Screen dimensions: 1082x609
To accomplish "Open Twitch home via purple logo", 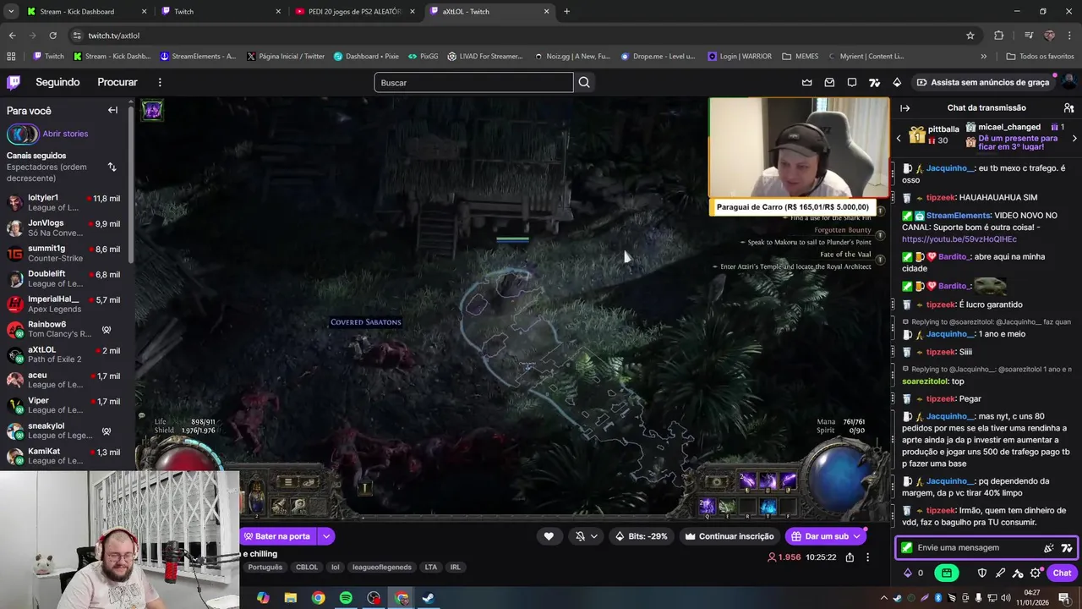I will tap(14, 82).
